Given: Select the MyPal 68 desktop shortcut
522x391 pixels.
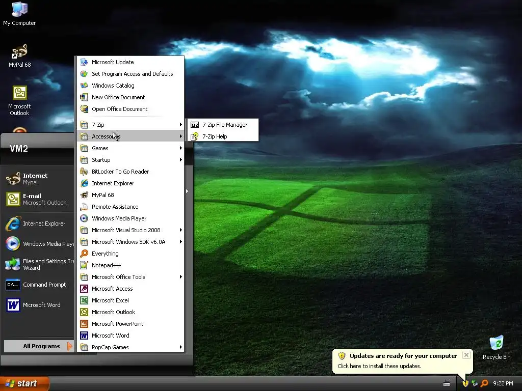Looking at the screenshot, I should click(19, 56).
